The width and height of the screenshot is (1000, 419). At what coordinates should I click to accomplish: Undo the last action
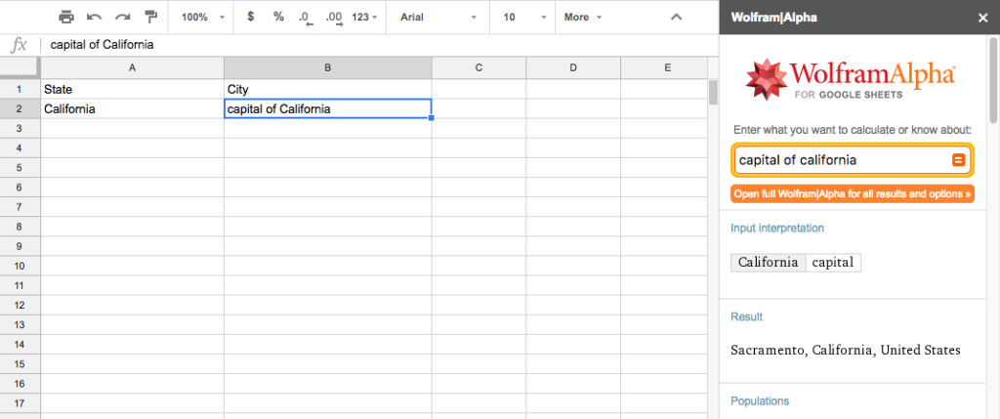point(95,17)
